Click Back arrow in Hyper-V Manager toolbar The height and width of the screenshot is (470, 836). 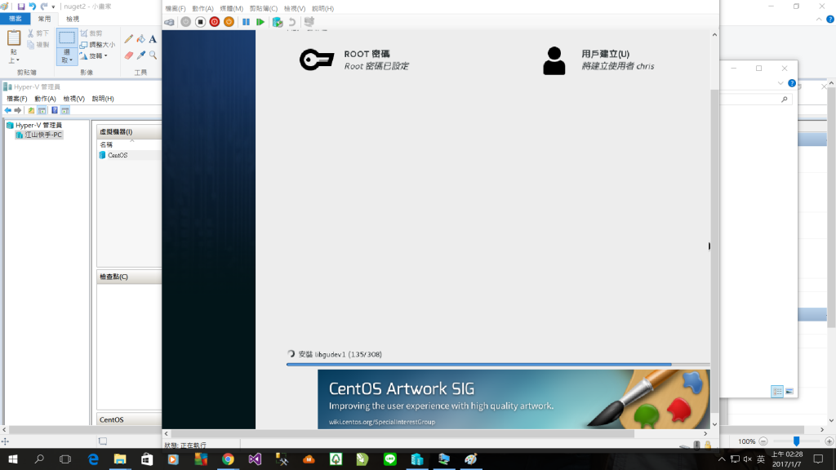pos(7,110)
